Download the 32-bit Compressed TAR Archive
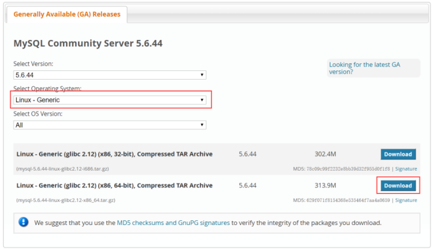Image resolution: width=433 pixels, height=249 pixels. pos(398,155)
